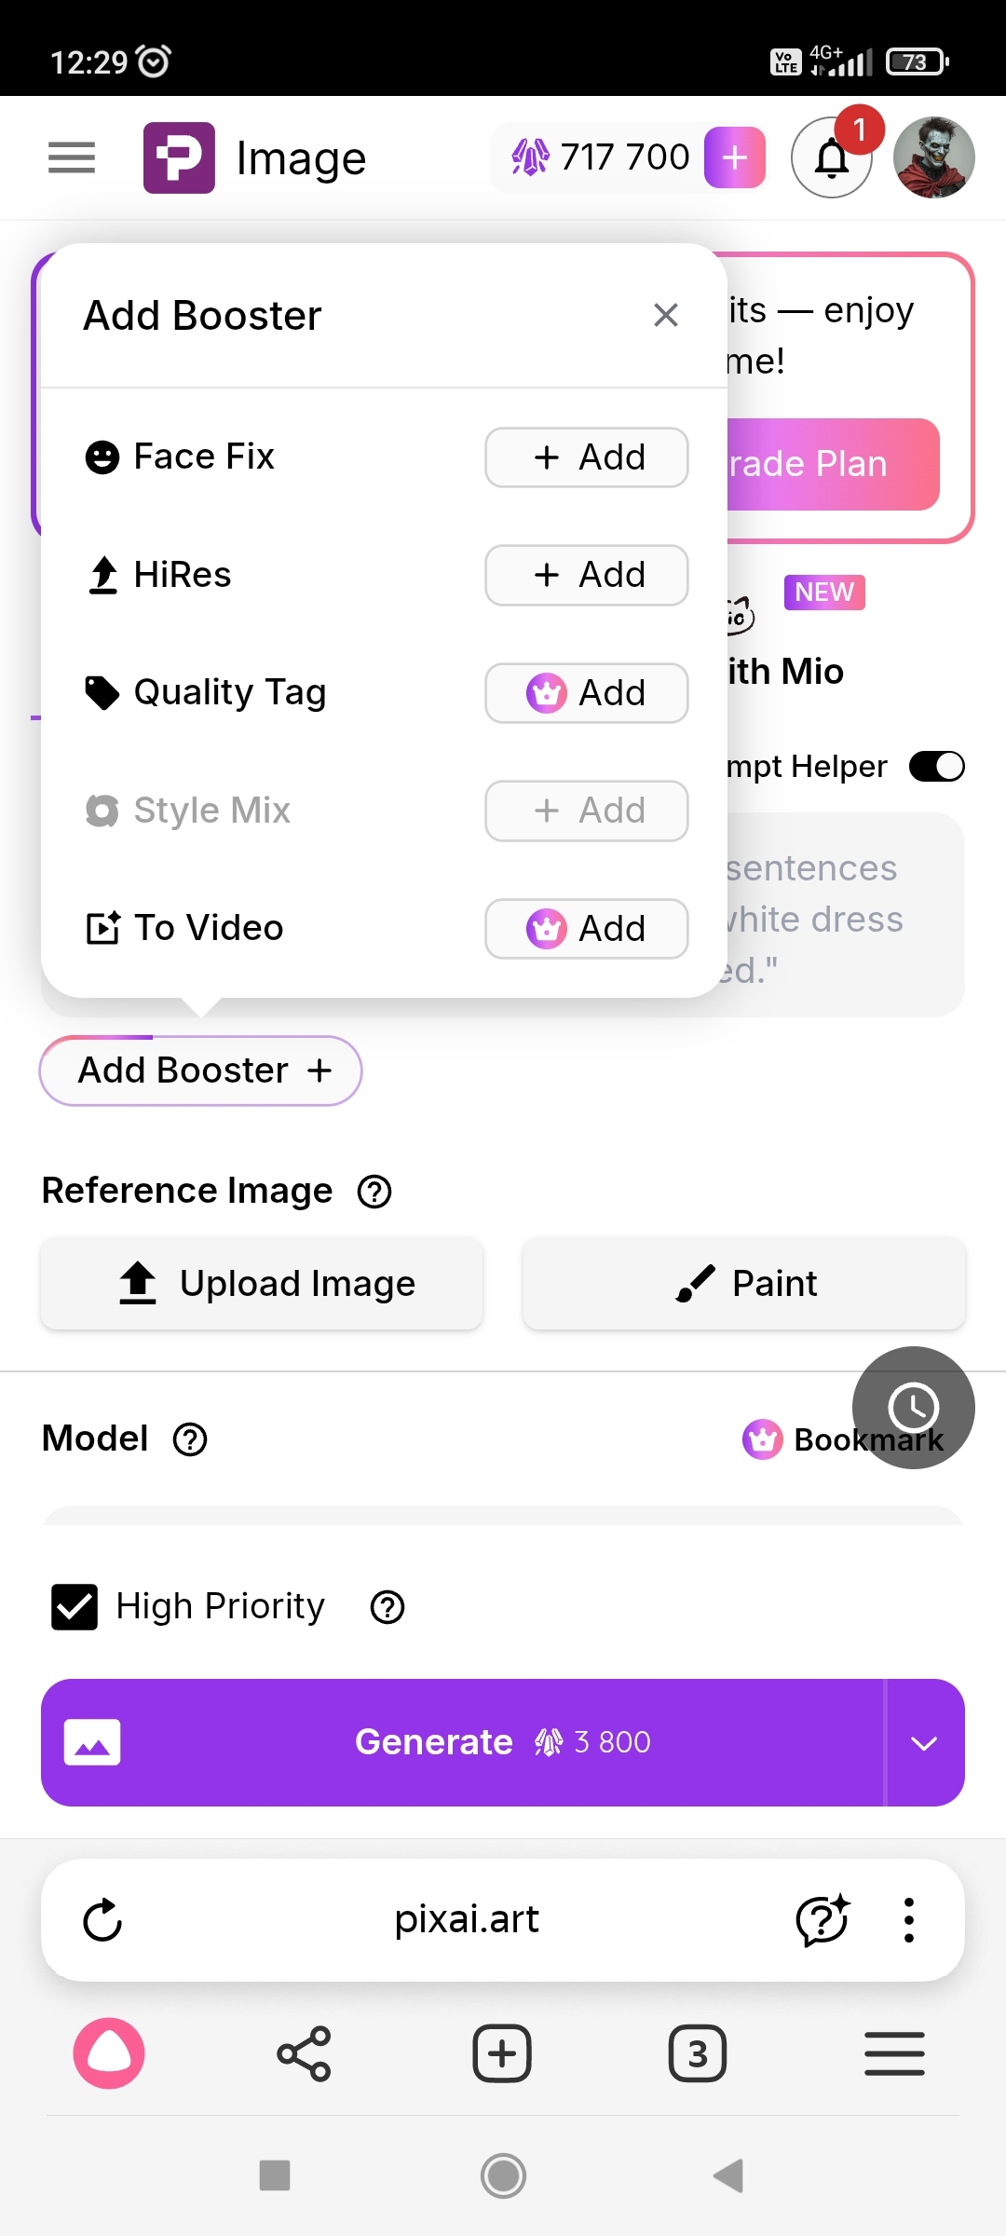
Task: Toggle the Prompt Helper switch
Action: click(936, 767)
